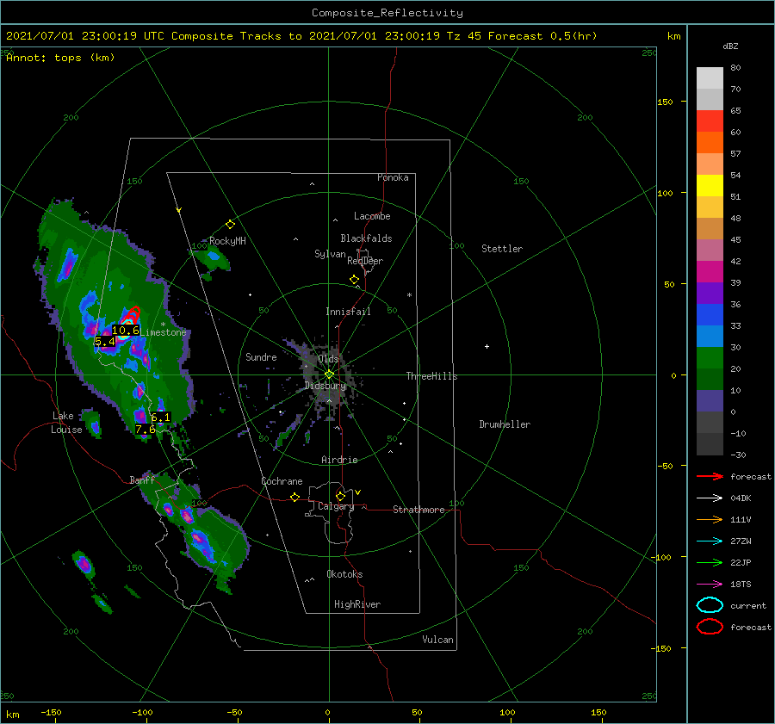775x724 pixels.
Task: Click the Calgary city label
Action: point(336,506)
